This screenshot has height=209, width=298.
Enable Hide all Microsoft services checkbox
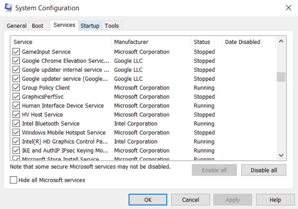[x=13, y=180]
